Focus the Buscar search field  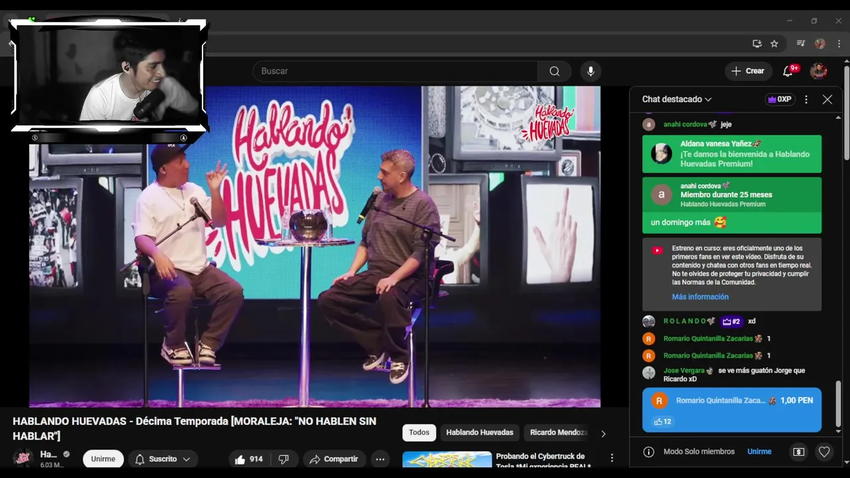[x=395, y=71]
